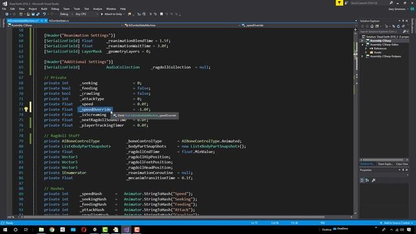This screenshot has width=416, height=234.
Task: Toggle the bookmark toolbar icon
Action: tap(161, 14)
